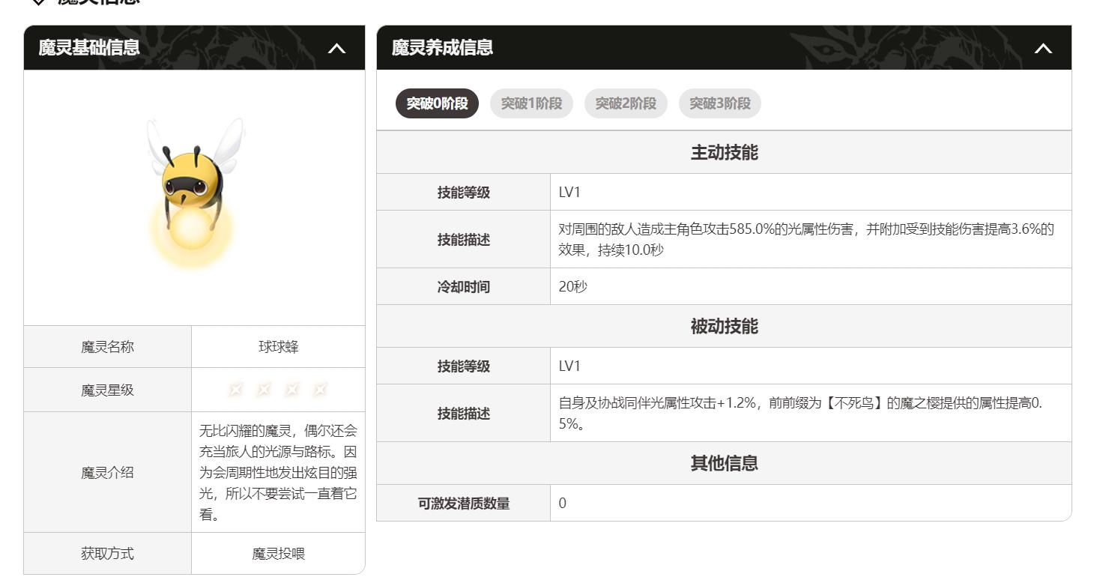
Task: Click the 魔灵养成信息 panel title
Action: point(442,48)
